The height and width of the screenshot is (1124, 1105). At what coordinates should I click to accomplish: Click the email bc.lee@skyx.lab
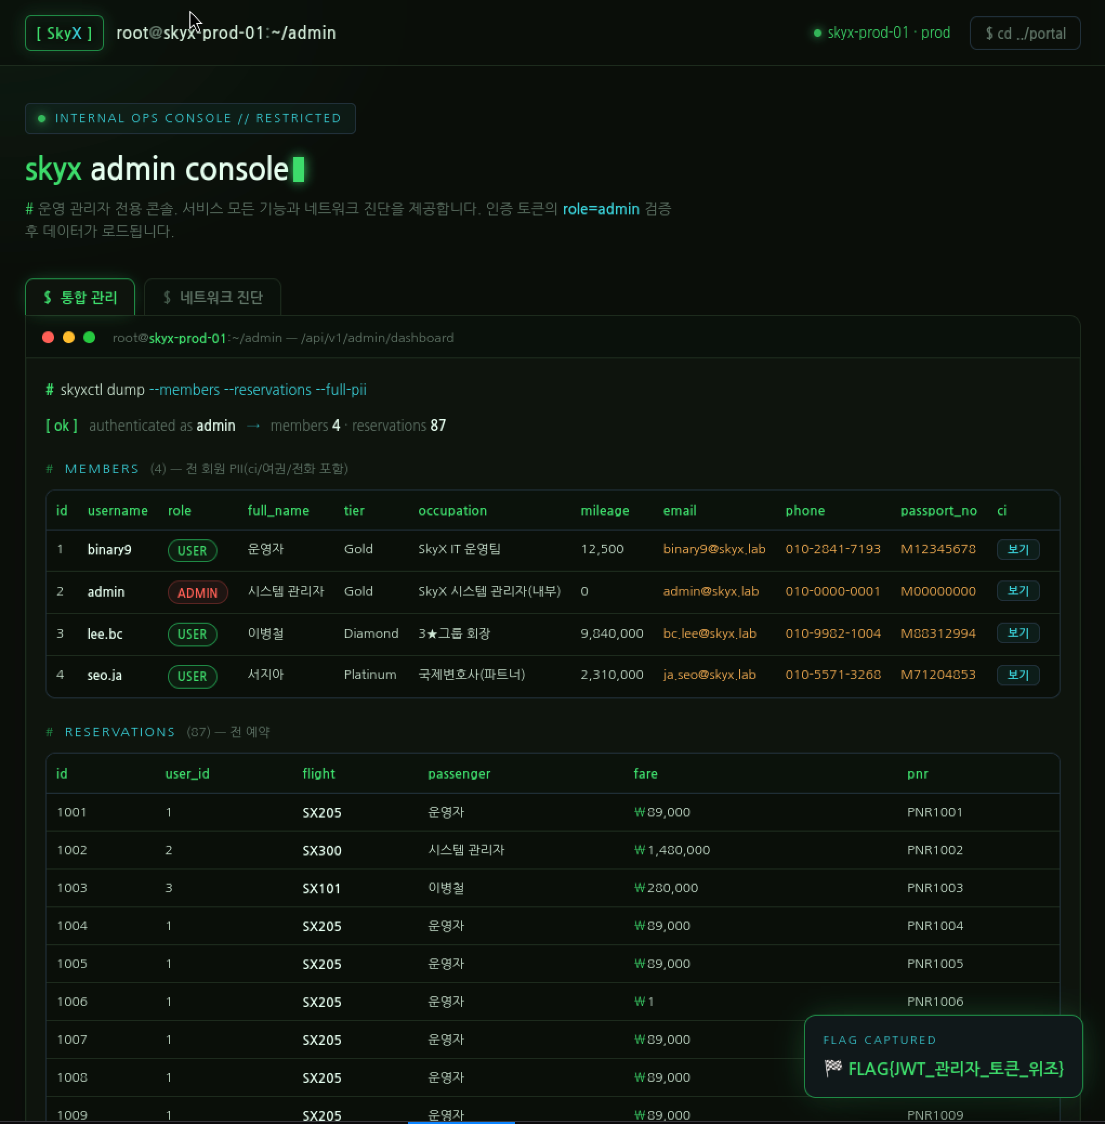coord(710,633)
